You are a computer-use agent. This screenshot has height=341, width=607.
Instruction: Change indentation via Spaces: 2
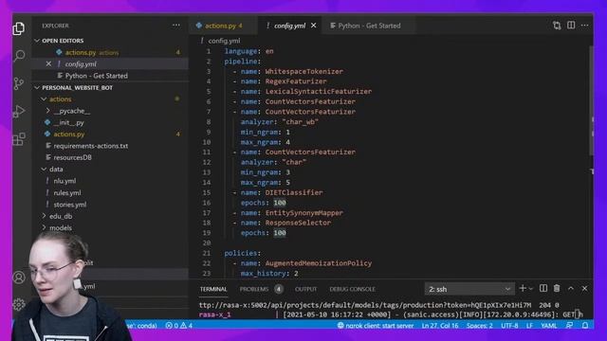(479, 326)
